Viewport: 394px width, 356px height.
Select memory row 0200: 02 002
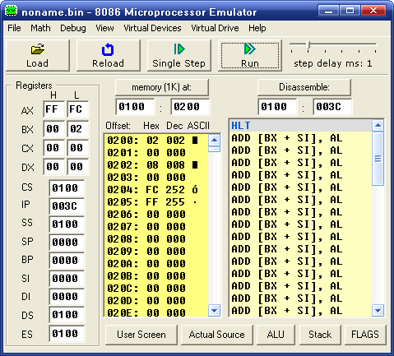tap(156, 141)
